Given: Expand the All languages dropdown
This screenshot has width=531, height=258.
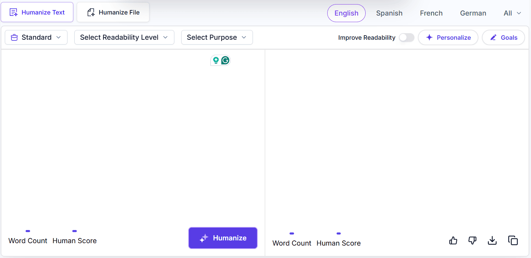Looking at the screenshot, I should tap(512, 13).
